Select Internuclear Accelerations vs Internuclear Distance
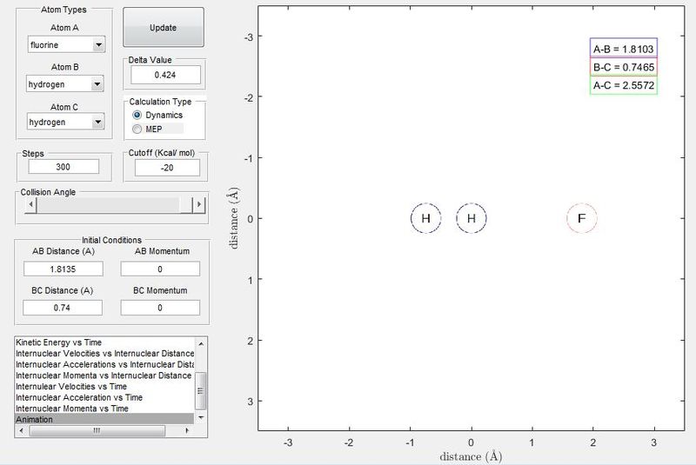This screenshot has height=465, width=696. click(x=104, y=364)
